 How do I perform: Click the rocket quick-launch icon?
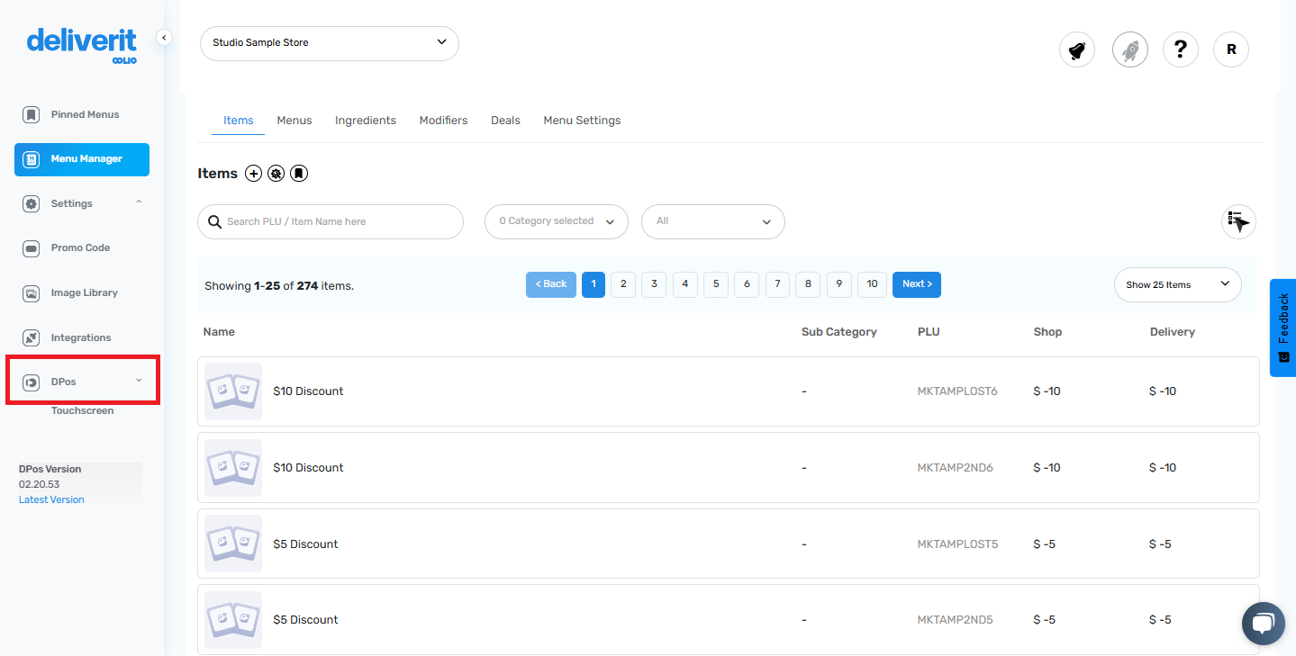[x=1129, y=49]
